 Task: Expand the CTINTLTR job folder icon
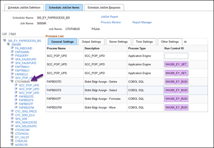12,141
